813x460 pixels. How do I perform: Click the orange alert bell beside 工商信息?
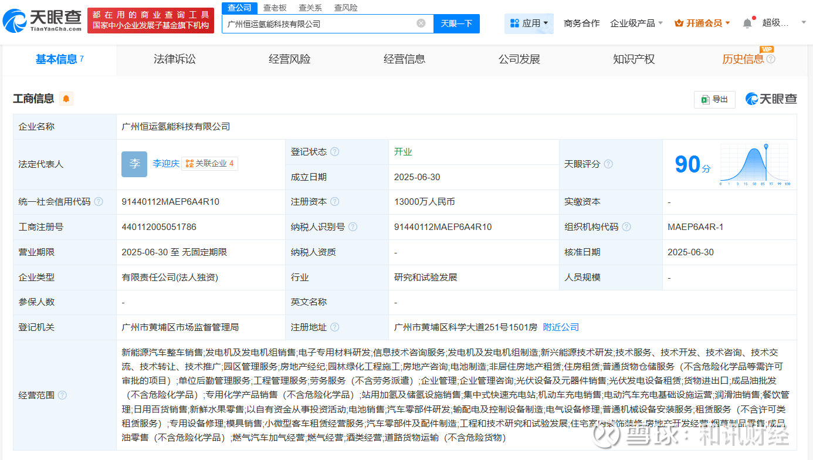66,99
